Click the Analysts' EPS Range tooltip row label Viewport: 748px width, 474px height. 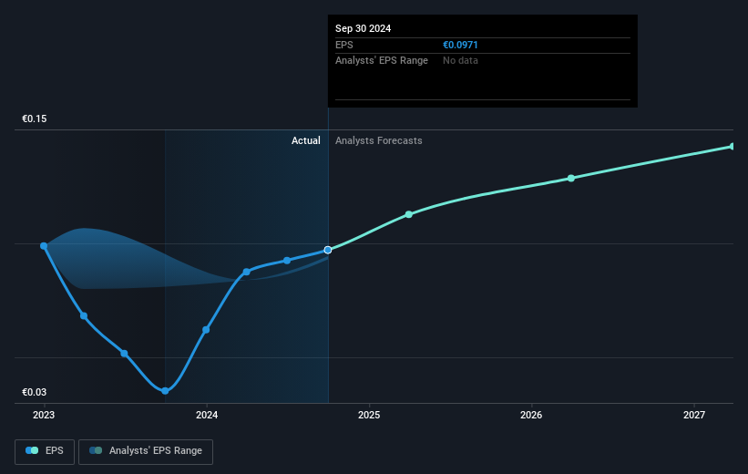tap(382, 61)
